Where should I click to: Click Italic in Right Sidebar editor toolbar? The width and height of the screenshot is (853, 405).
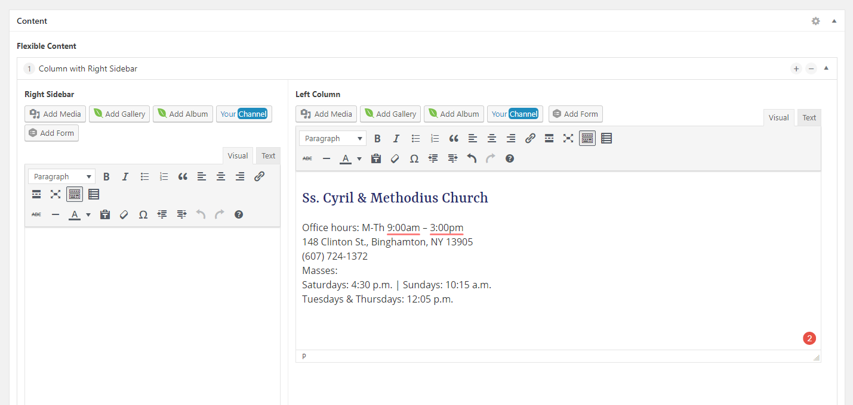[x=125, y=177]
